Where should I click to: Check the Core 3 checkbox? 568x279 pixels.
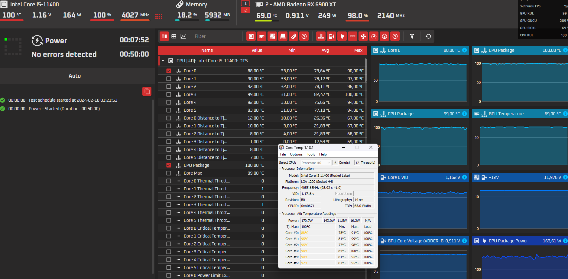click(x=169, y=94)
